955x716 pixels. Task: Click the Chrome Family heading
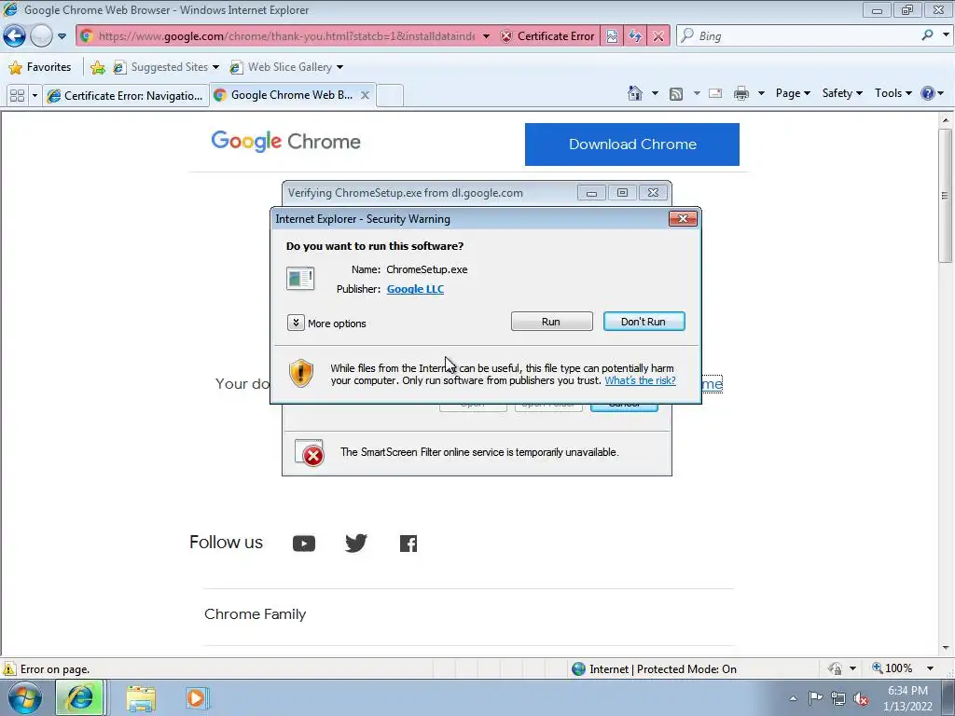click(256, 614)
